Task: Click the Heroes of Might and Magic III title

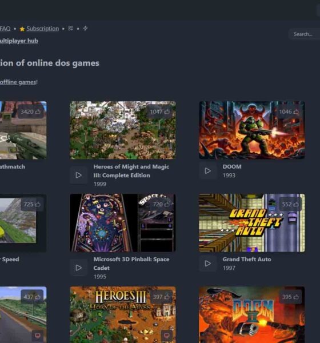Action: (131, 171)
